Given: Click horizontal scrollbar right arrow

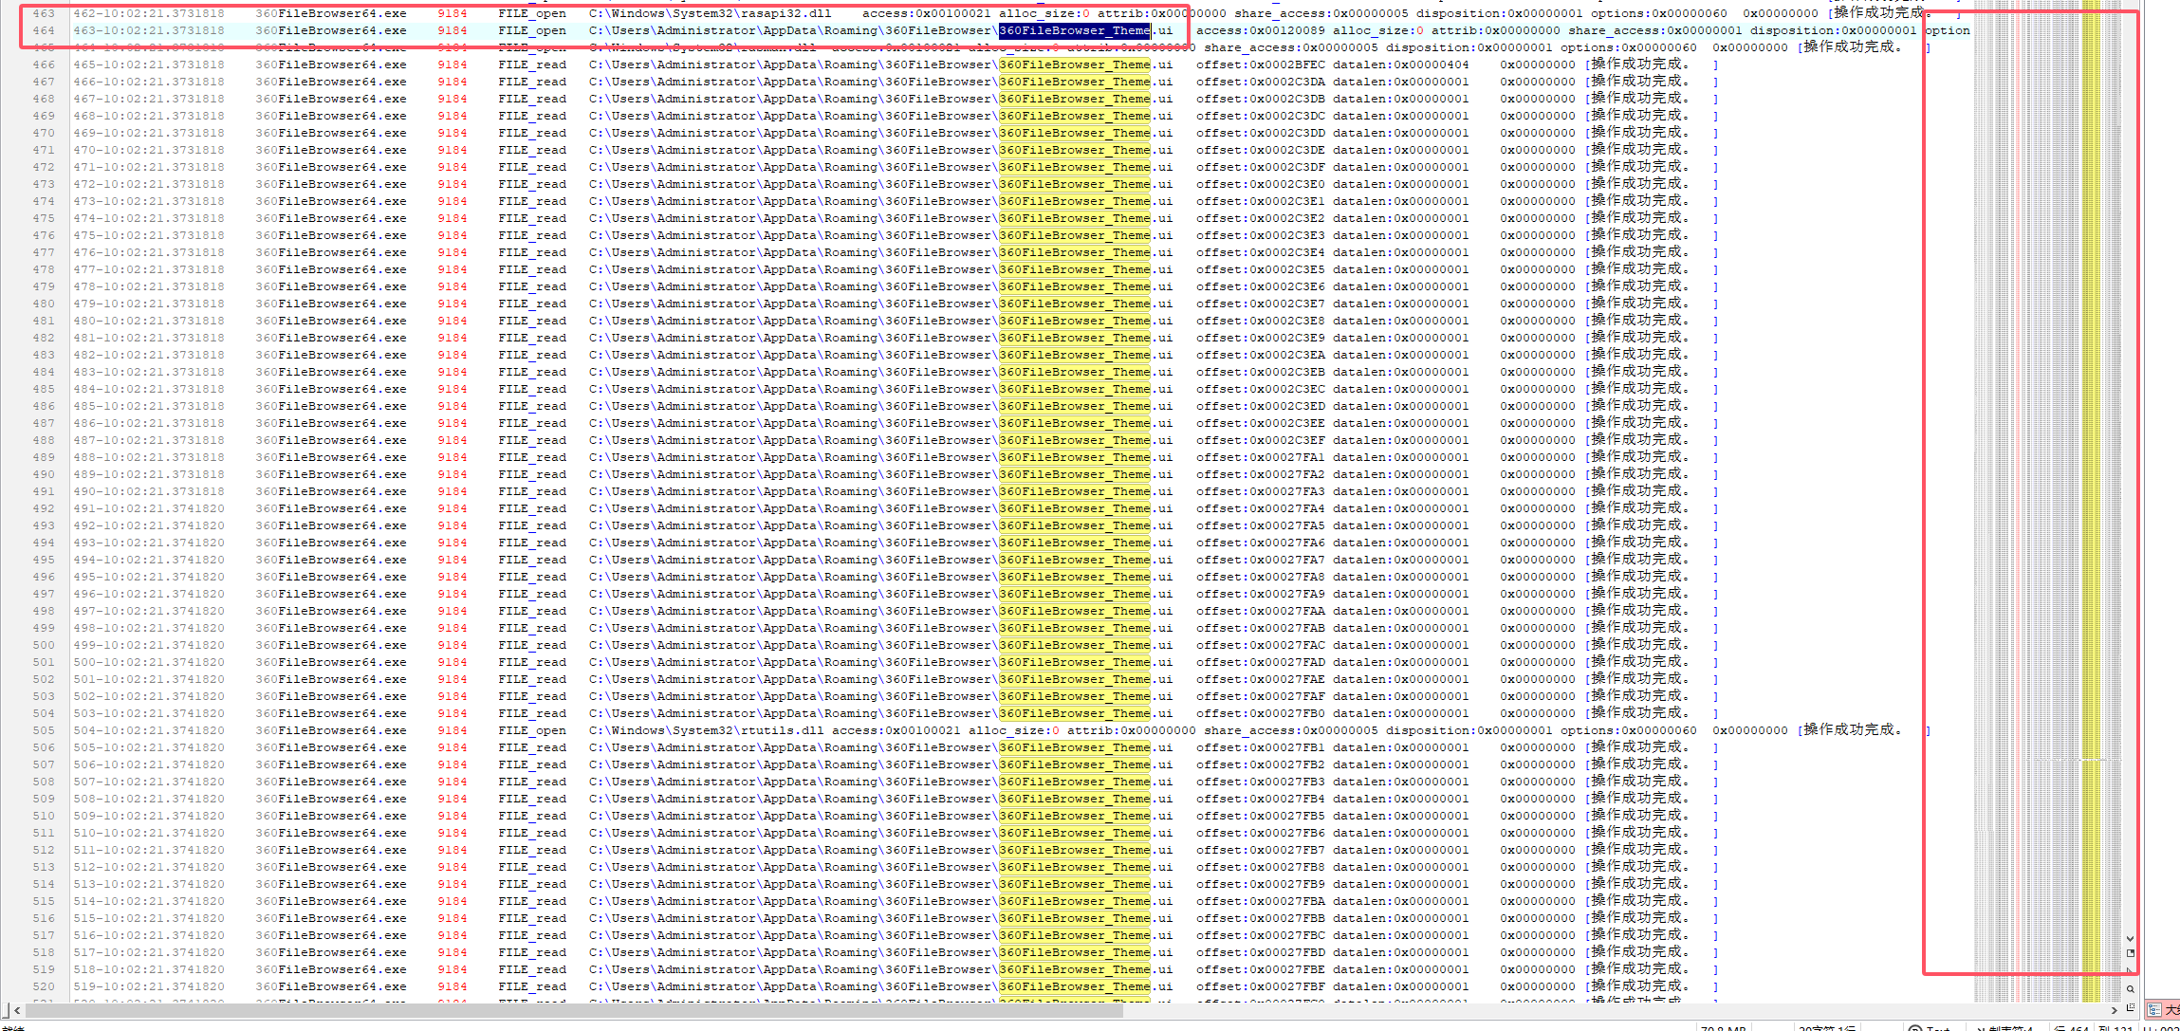Looking at the screenshot, I should click(2114, 1010).
